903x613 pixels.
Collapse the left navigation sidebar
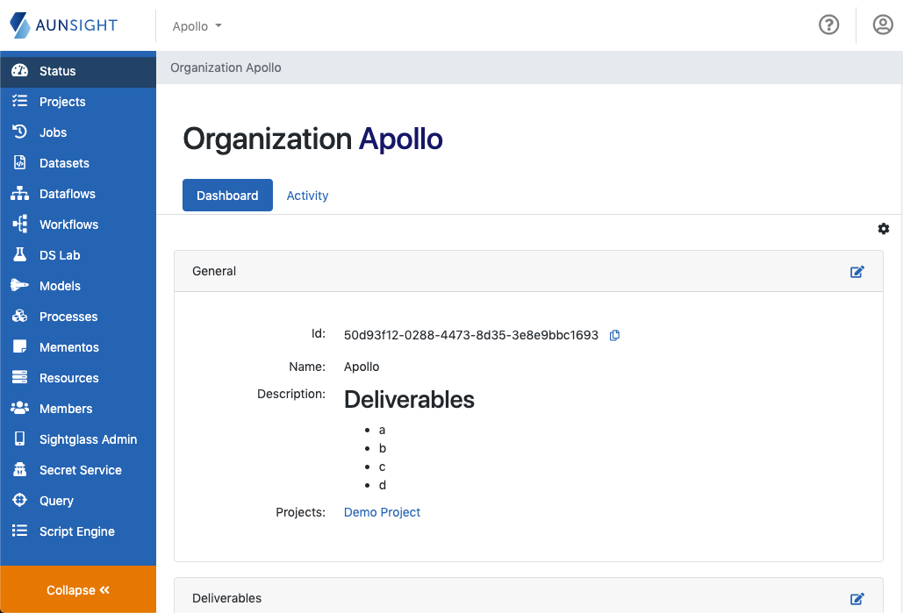[78, 589]
